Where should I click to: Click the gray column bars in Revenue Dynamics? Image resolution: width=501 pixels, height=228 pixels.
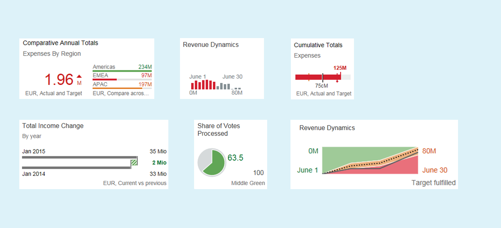[x=224, y=87]
